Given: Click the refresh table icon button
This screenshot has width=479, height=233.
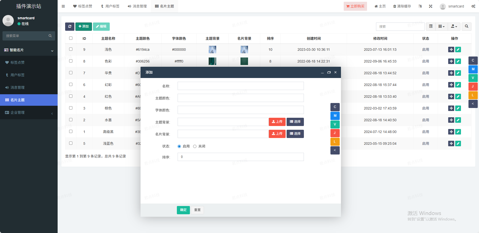Looking at the screenshot, I should pos(70,26).
